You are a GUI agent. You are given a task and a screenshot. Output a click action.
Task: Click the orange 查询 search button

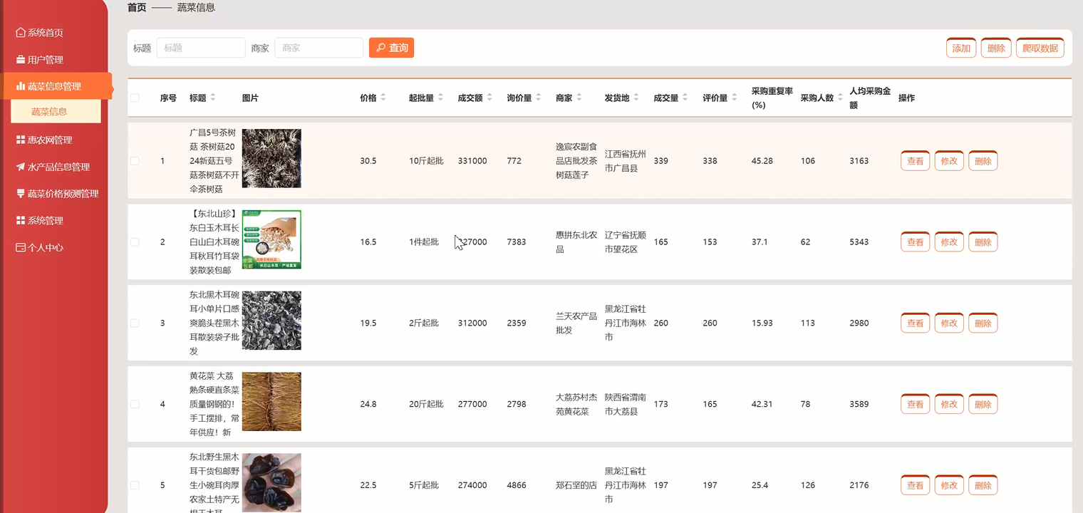(391, 48)
